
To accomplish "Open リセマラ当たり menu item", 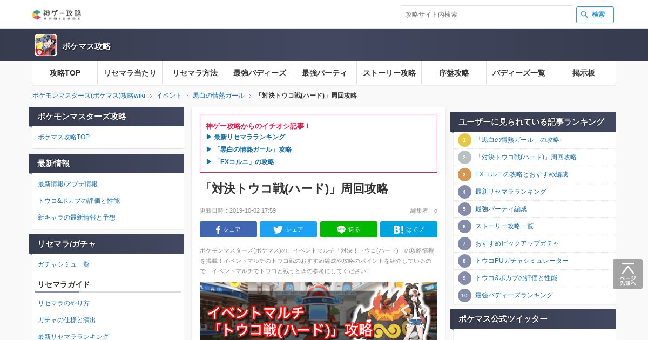I will (x=130, y=73).
